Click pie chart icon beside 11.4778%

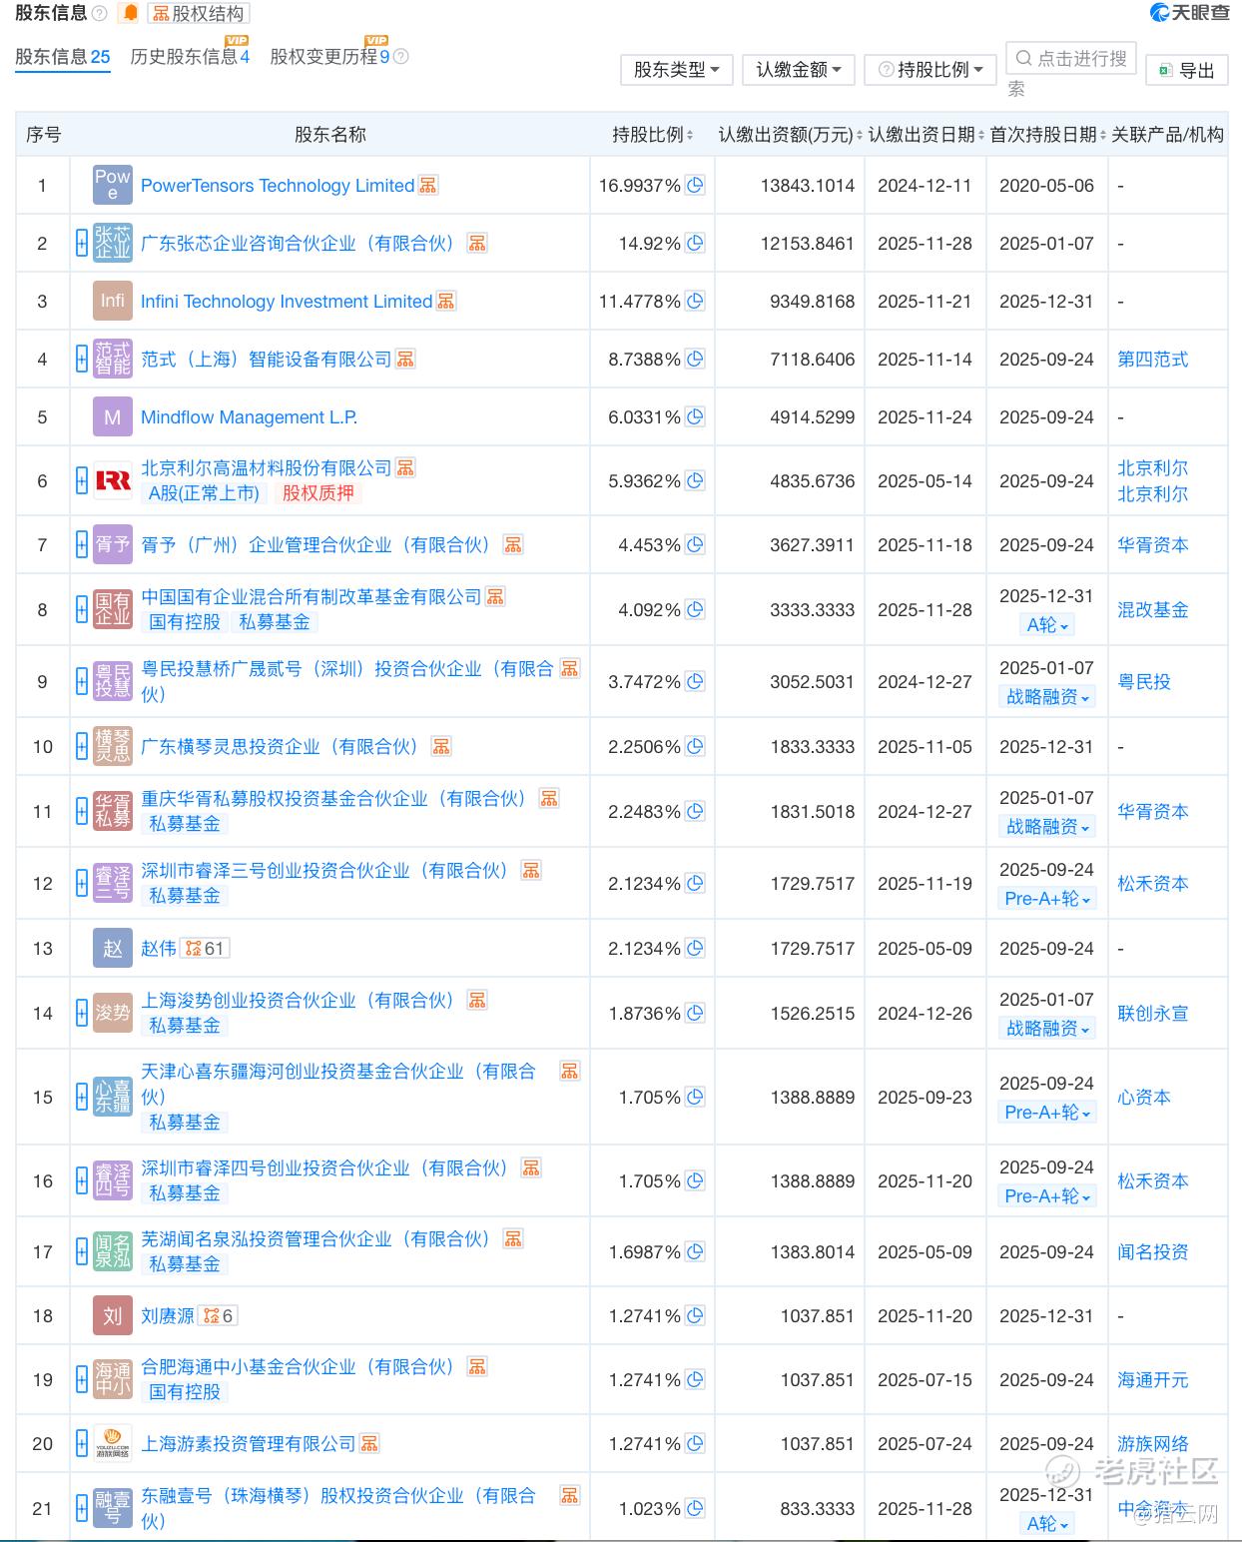[x=695, y=301]
